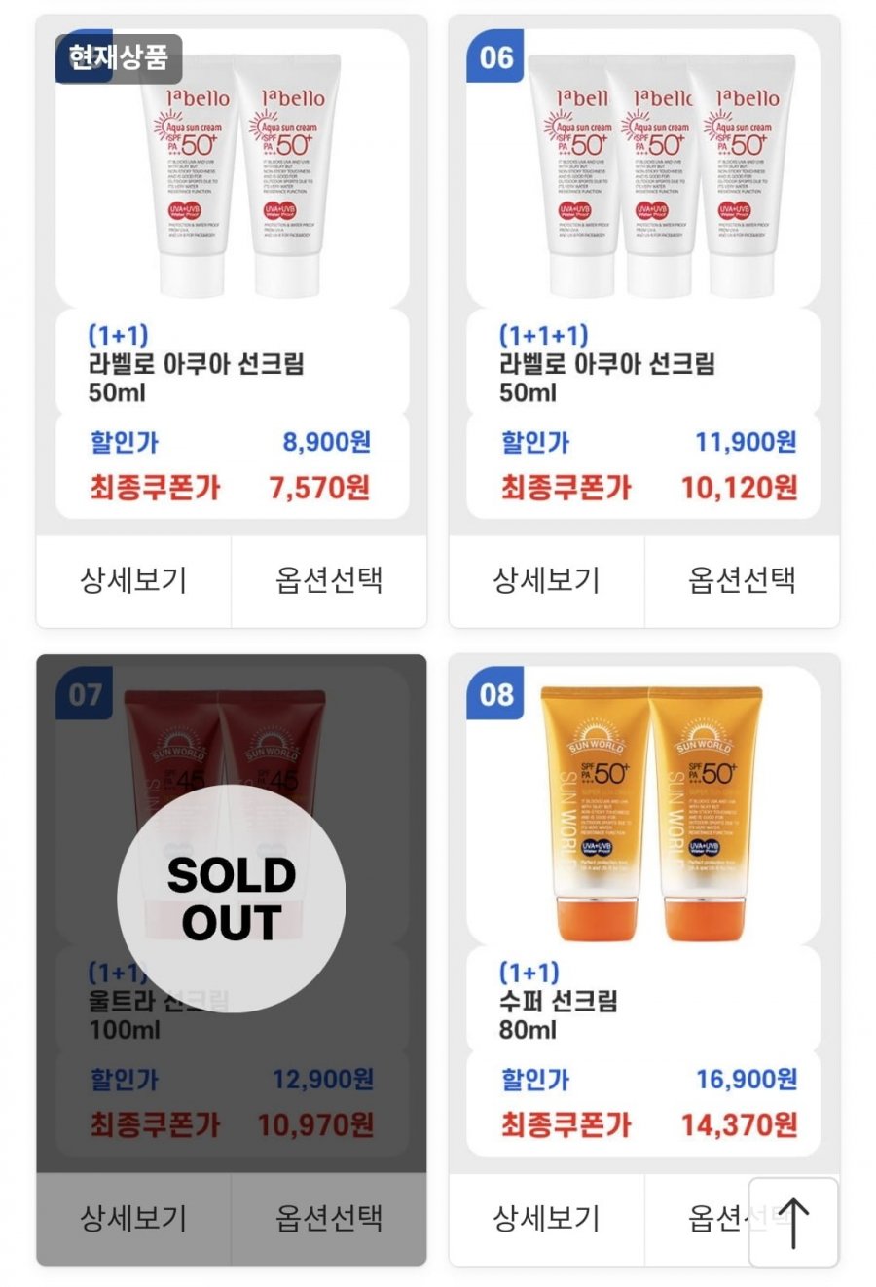Tap the SOLD OUT circle overlay
Screen dimensions: 876x1287
[x=232, y=899]
